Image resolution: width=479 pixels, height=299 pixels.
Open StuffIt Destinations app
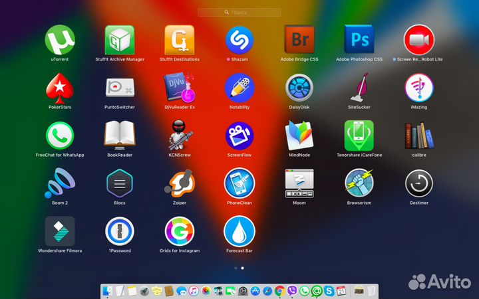click(180, 40)
